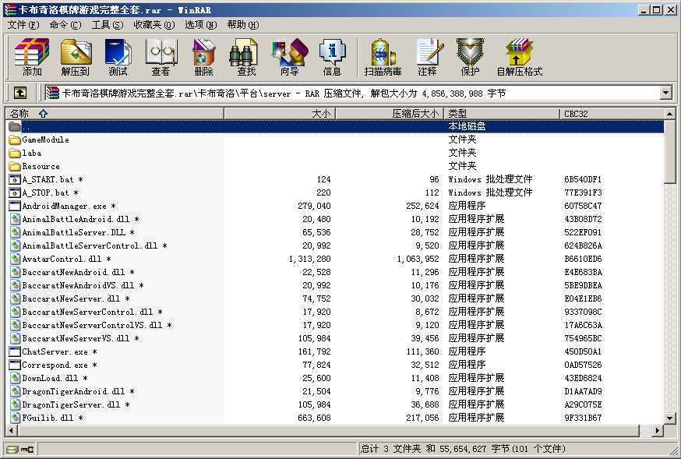Viewport: 681px width, 459px height.
Task: Open the Favorites (收藏夹) menu
Action: point(153,25)
